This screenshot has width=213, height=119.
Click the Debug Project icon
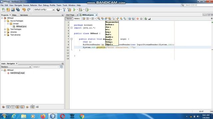[81, 10]
